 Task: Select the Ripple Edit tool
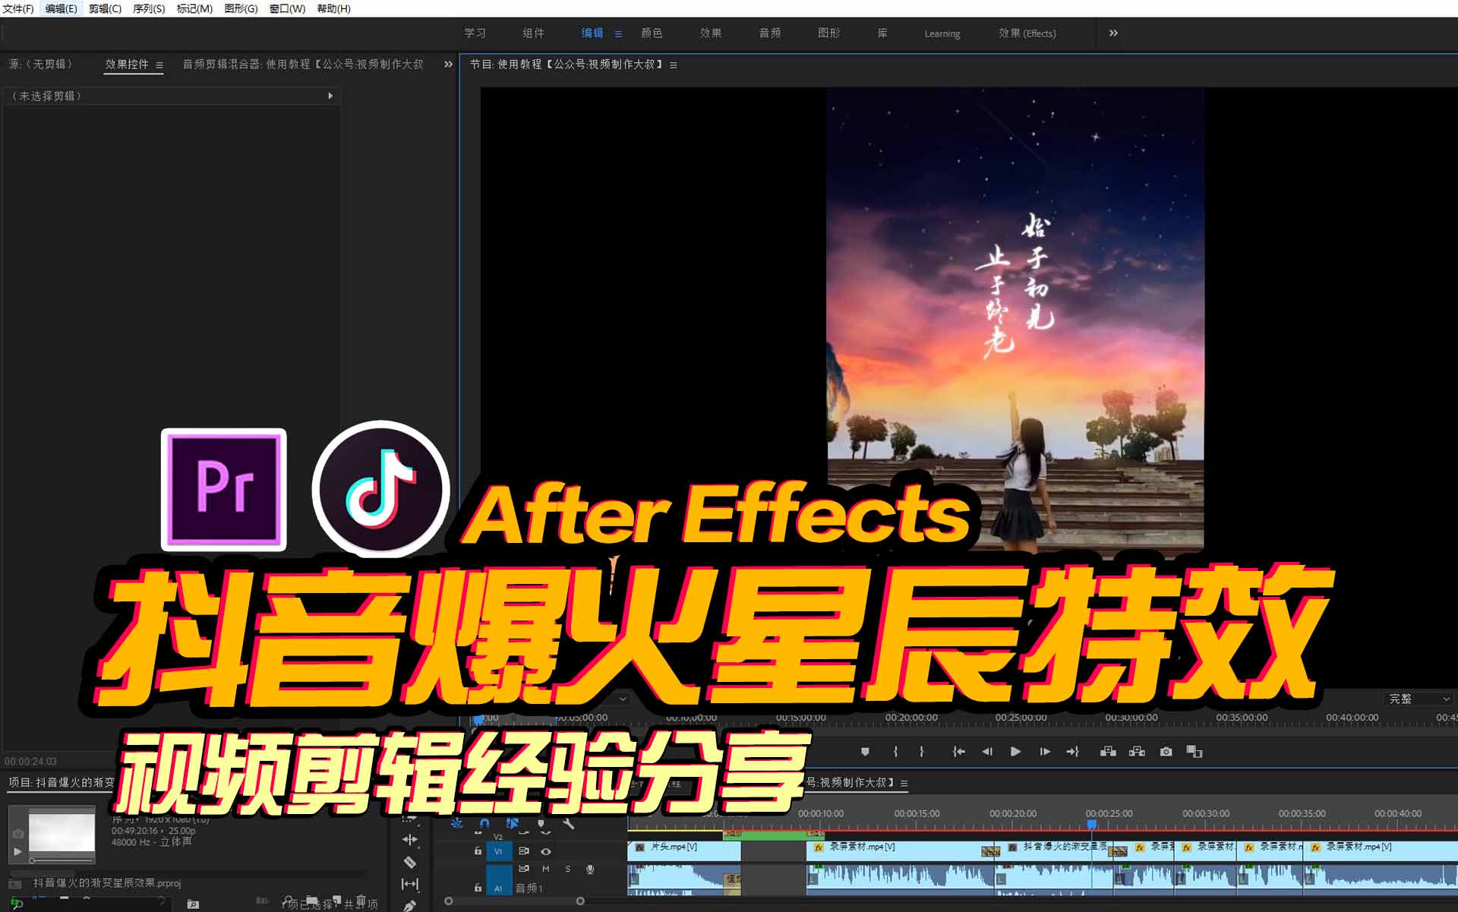(410, 840)
